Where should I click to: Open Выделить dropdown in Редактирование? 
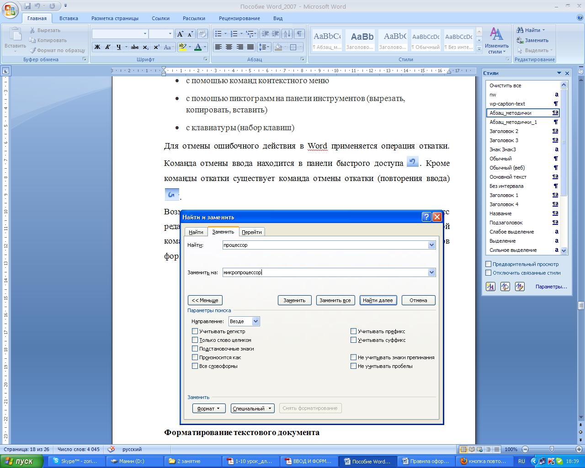[x=535, y=50]
